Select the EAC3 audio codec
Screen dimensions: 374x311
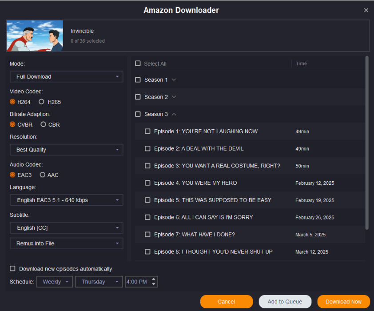(x=12, y=175)
